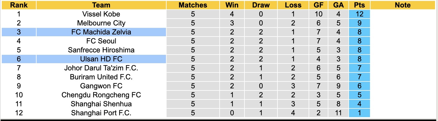The image size is (438, 121).
Task: Select Shanghai Port F.C. team name
Action: (x=101, y=113)
